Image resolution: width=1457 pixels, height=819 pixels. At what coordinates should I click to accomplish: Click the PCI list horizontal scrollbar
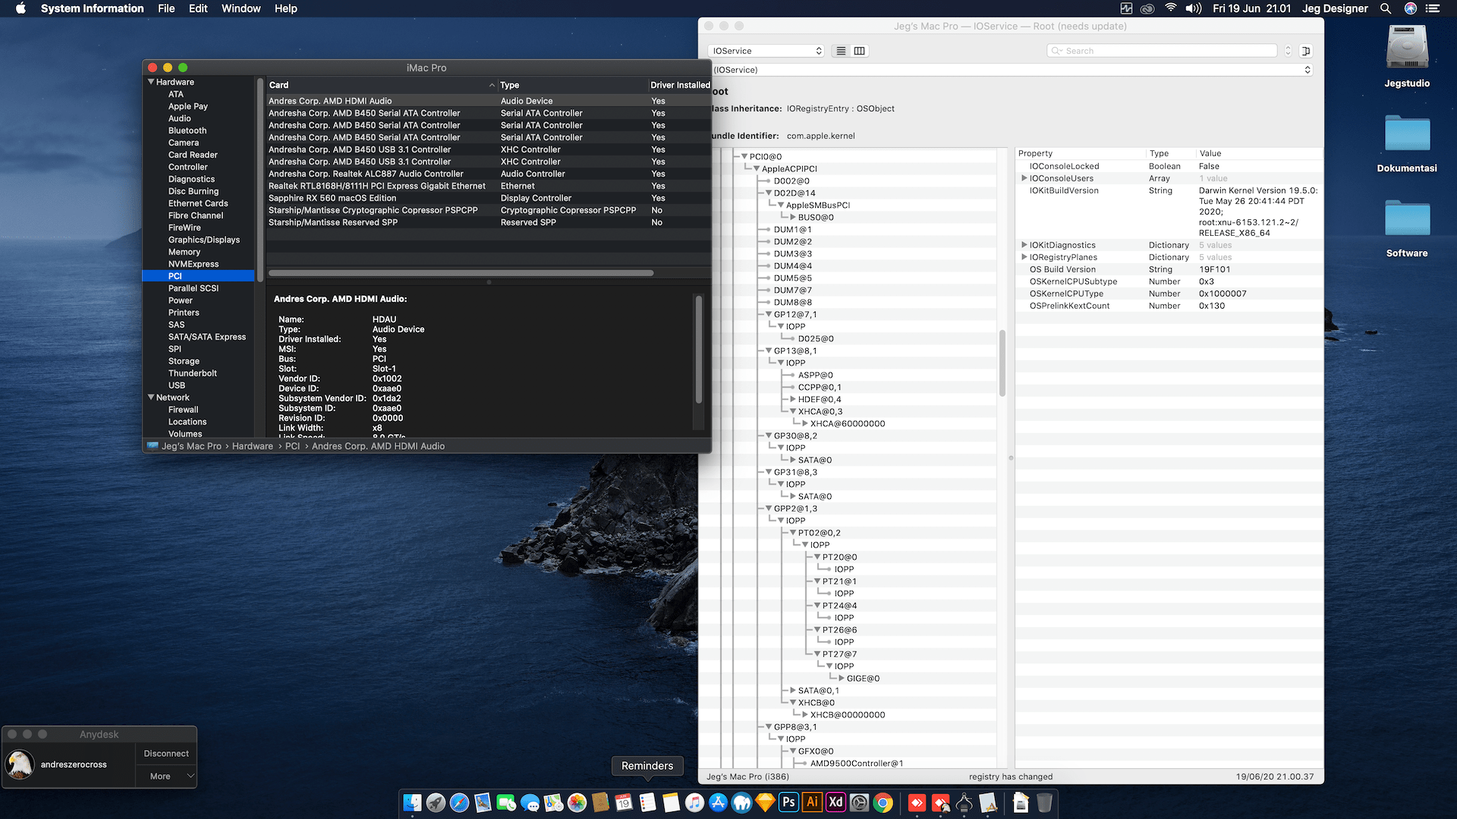click(461, 273)
